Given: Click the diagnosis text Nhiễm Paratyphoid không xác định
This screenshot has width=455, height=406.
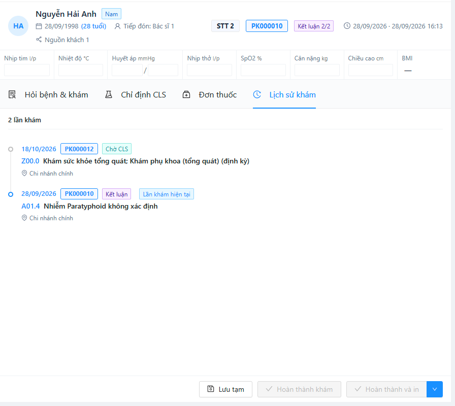Looking at the screenshot, I should [101, 206].
